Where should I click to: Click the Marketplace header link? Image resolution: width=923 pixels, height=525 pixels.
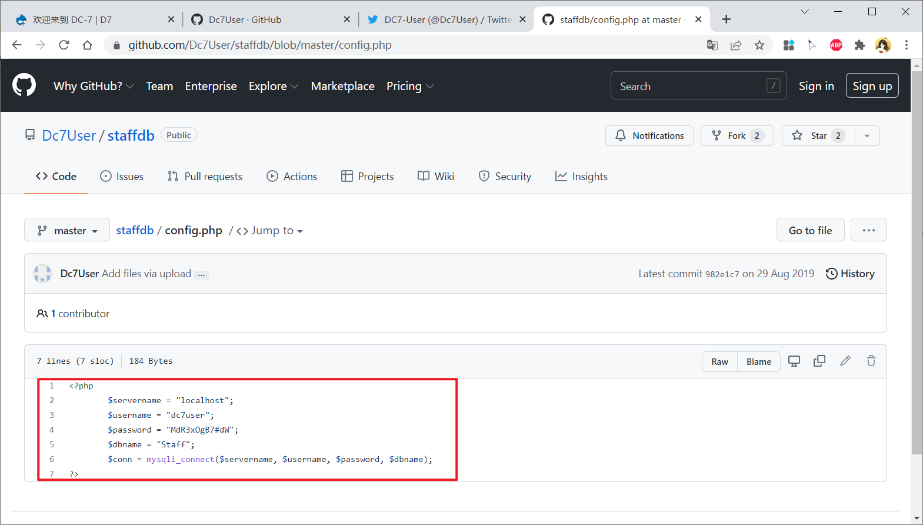pos(342,86)
